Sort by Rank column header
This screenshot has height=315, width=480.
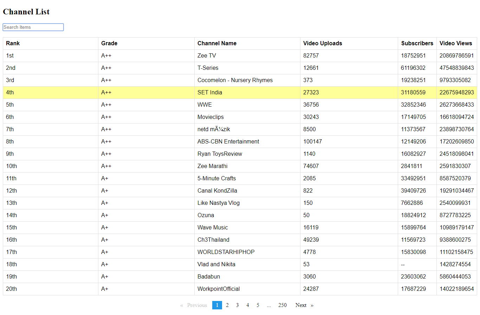coord(51,43)
